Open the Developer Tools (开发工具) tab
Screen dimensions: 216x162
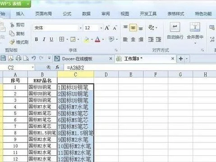click(148, 14)
